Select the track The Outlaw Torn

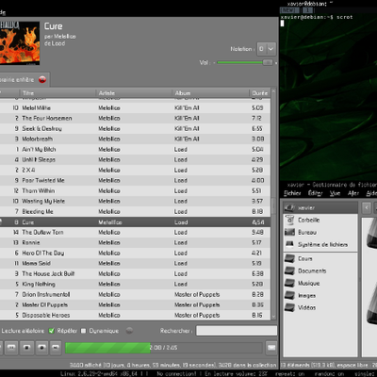135,232
